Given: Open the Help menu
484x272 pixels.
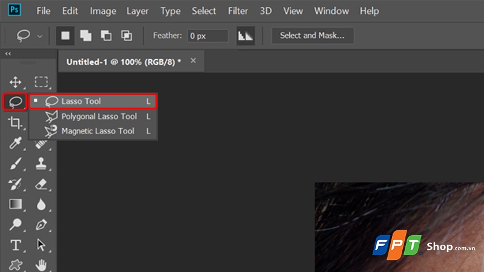Looking at the screenshot, I should (x=369, y=11).
